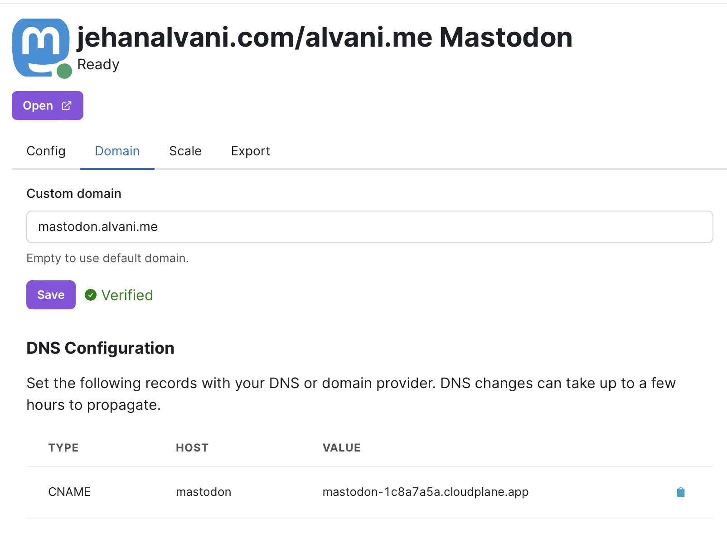Click the VALUE column header

pyautogui.click(x=341, y=448)
